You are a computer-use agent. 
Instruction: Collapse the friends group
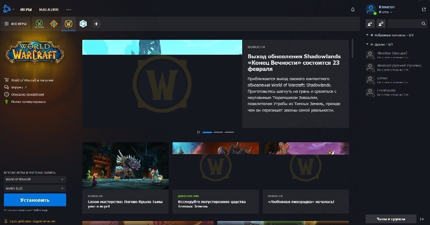[367, 44]
